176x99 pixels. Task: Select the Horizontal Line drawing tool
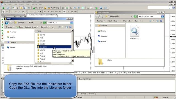tap(15, 12)
